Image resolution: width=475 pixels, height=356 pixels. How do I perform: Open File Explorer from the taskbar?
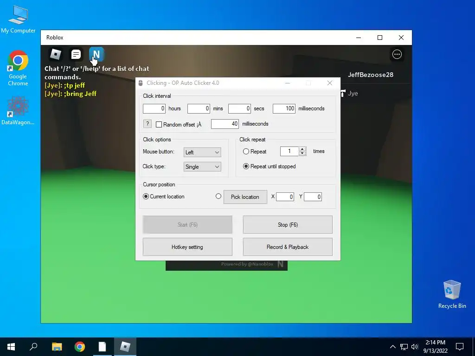pyautogui.click(x=57, y=347)
